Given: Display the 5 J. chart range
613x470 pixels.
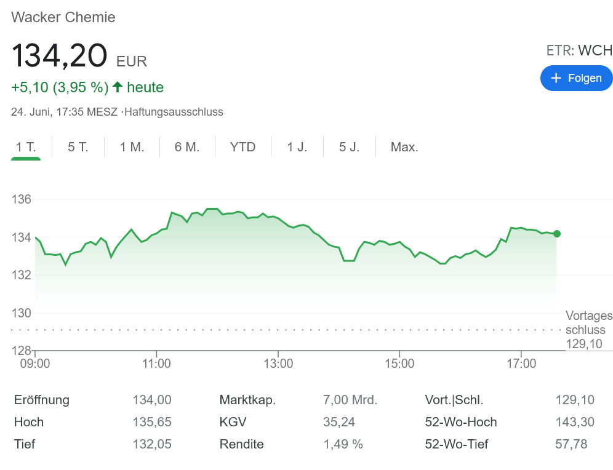Looking at the screenshot, I should tap(349, 147).
